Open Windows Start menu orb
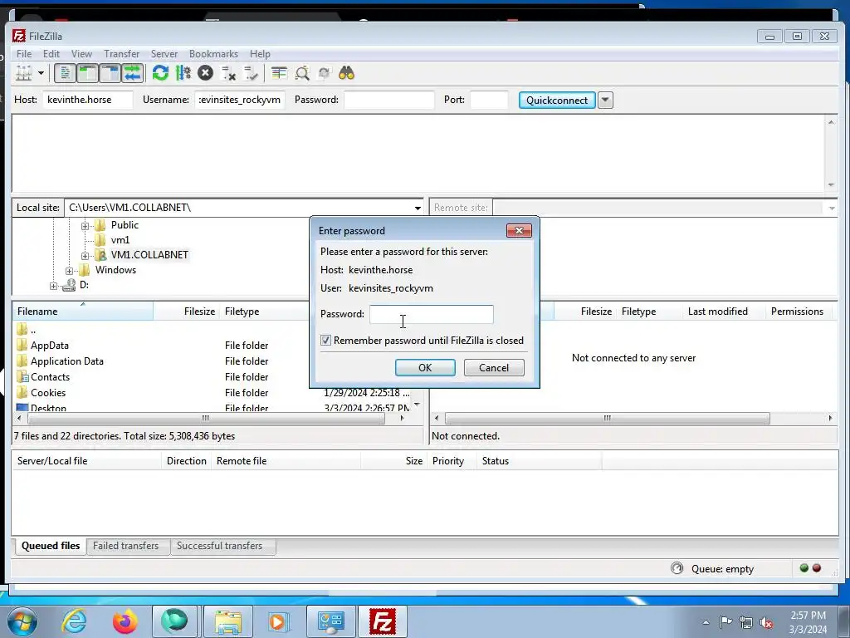850x638 pixels. tap(22, 621)
